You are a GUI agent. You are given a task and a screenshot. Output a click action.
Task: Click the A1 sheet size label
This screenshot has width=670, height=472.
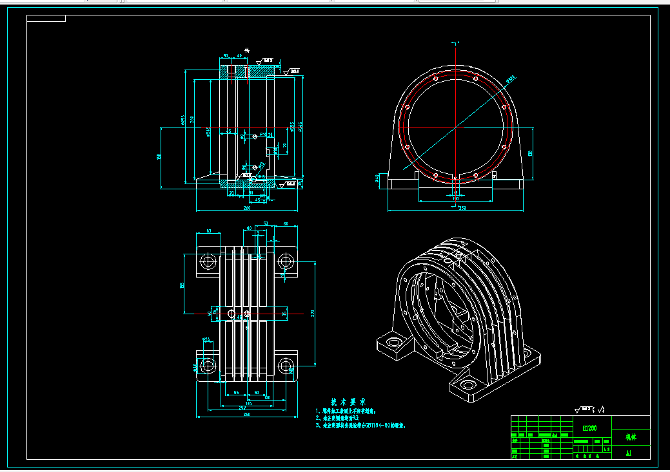coord(629,453)
